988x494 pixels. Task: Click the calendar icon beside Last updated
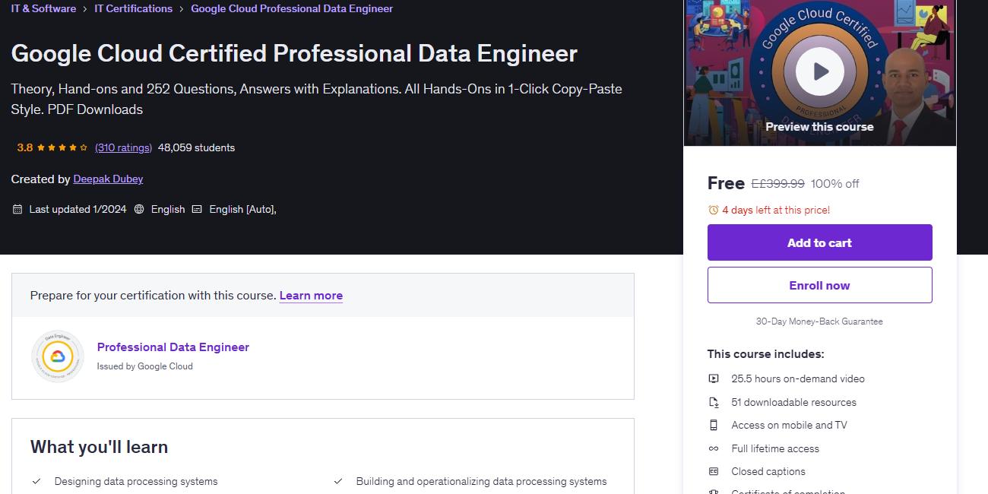pyautogui.click(x=17, y=209)
